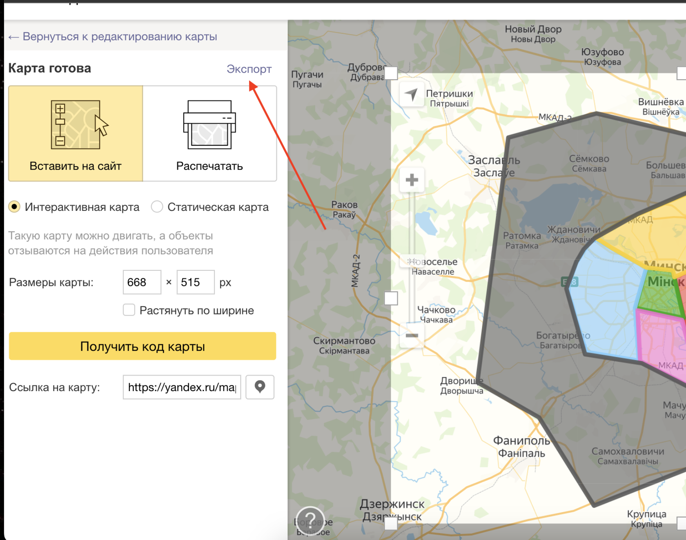The width and height of the screenshot is (686, 540).
Task: Click the map zoom slider handle
Action: [412, 261]
